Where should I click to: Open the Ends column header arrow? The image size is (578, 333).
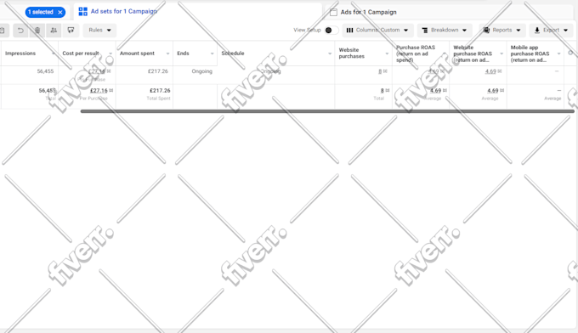point(212,54)
